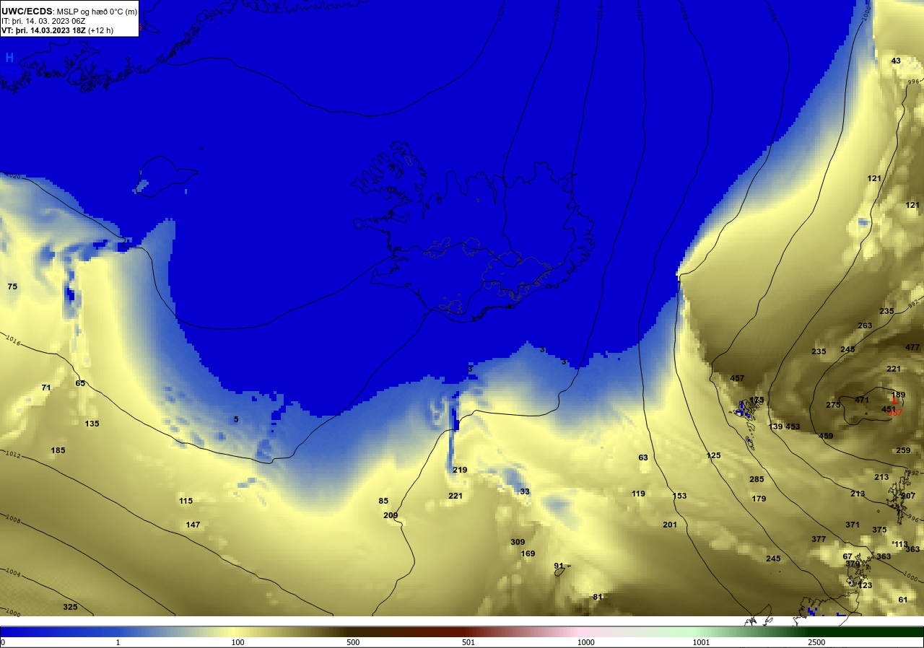Click the height value 457
Image resolution: width=924 pixels, height=648 pixels.
[x=737, y=378]
